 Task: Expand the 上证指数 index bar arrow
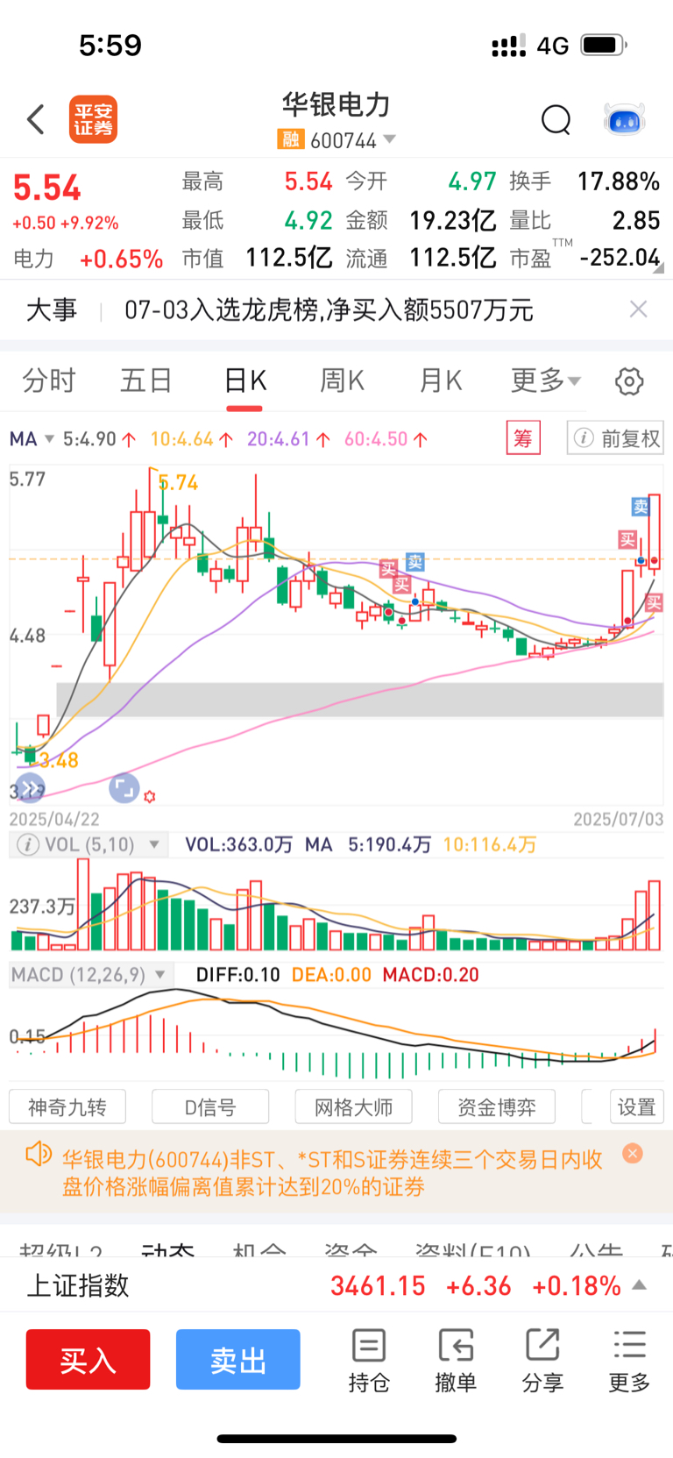[640, 1285]
